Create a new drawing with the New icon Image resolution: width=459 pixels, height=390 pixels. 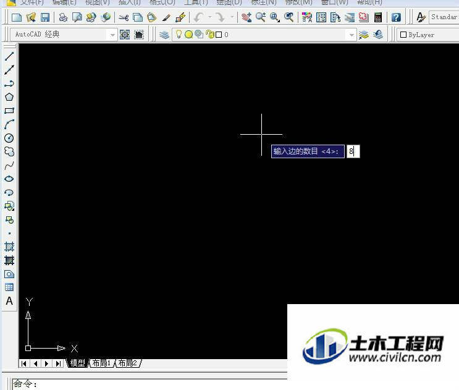pos(17,17)
